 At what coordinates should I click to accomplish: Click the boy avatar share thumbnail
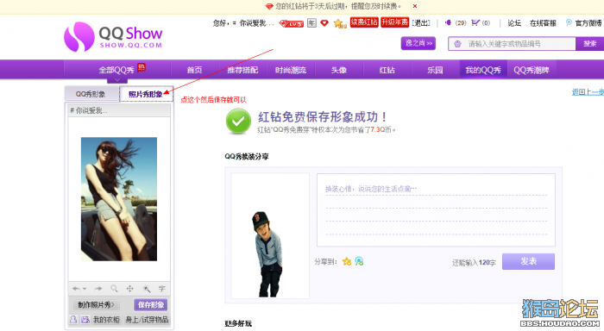269,235
